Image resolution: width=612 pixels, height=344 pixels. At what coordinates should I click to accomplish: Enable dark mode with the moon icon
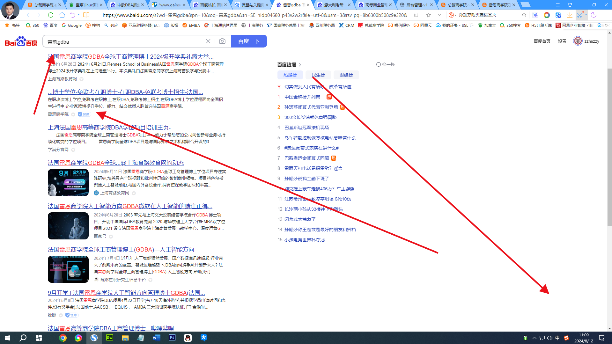tap(593, 15)
